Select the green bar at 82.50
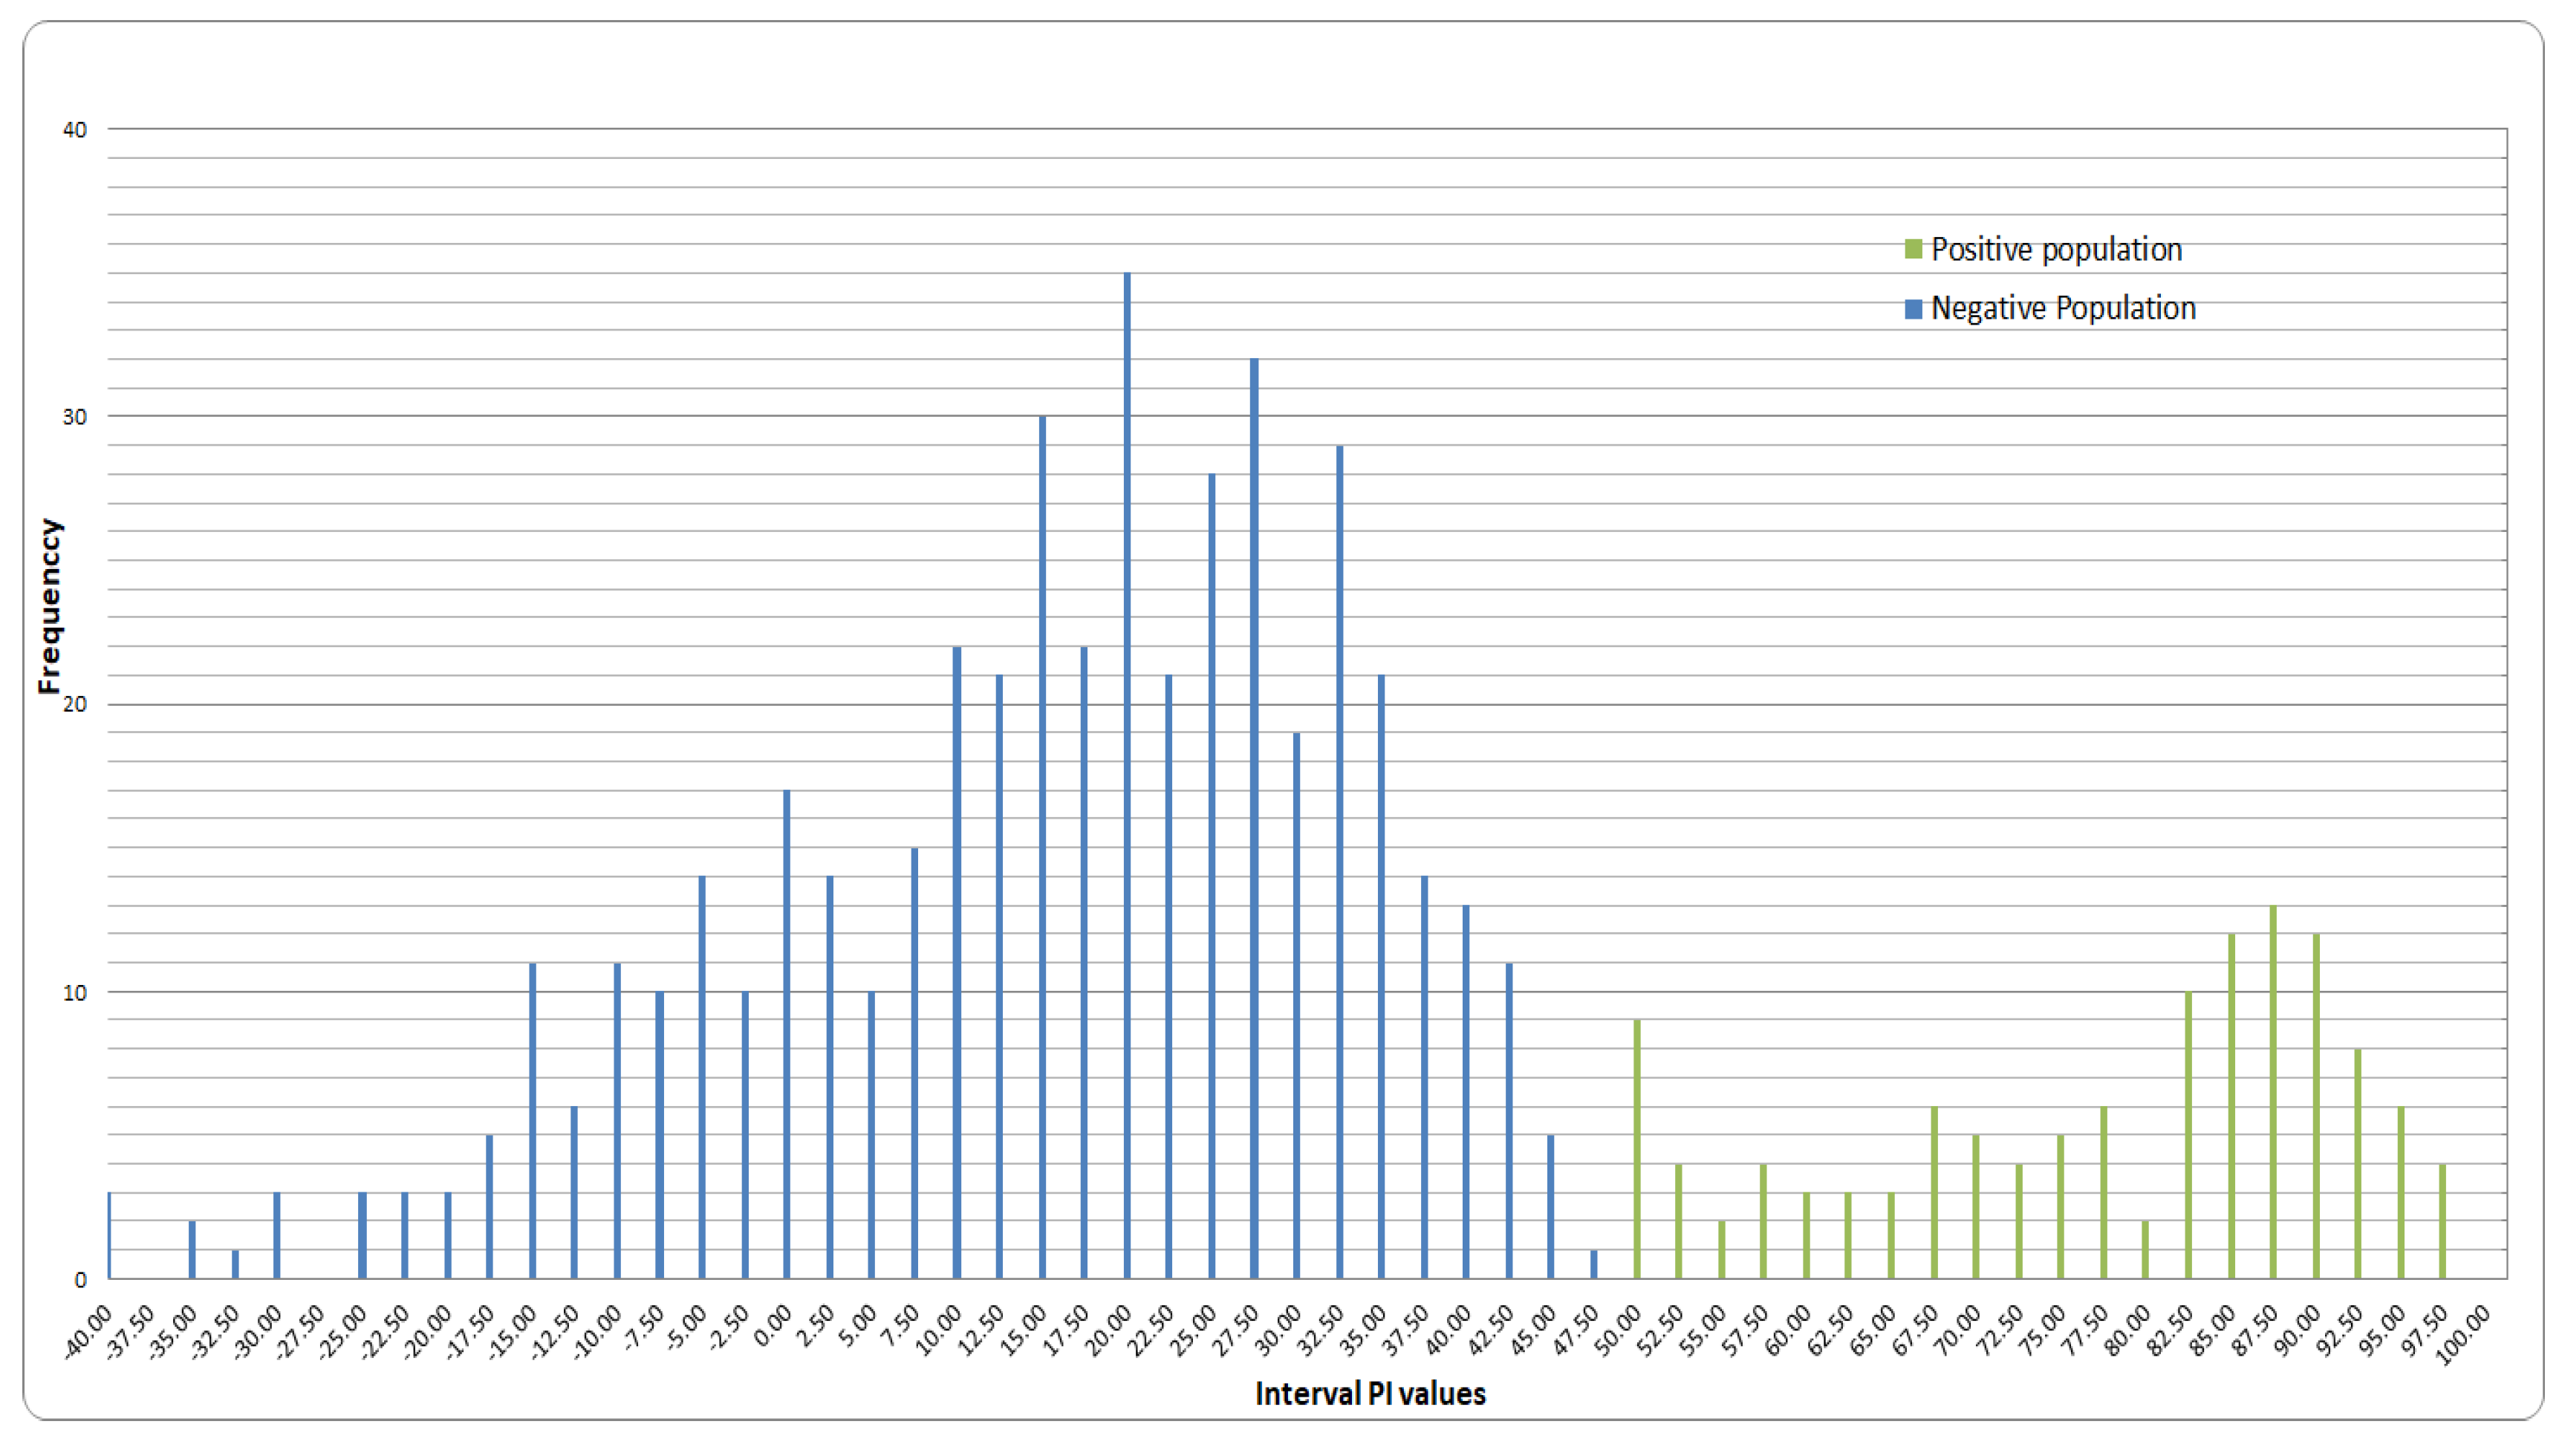Screen dimensions: 2562x1456 2188,1135
